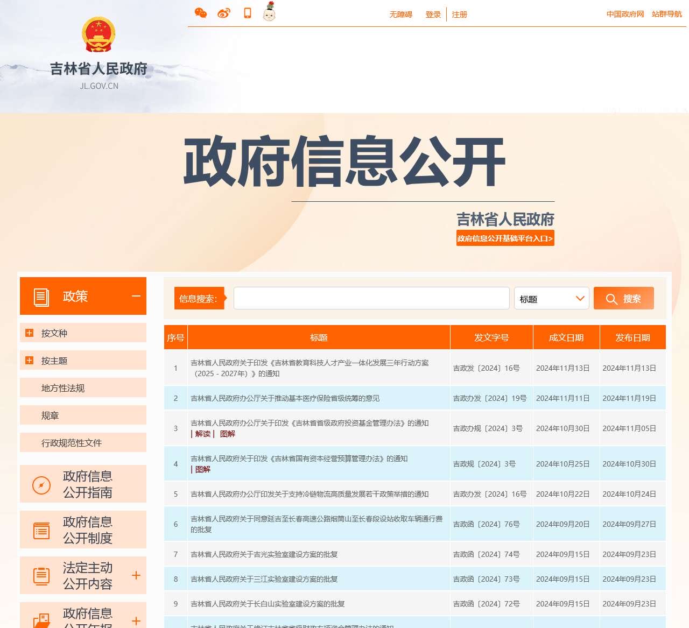Expand 法定主动公开内容 with the plus sign
The image size is (689, 628).
point(136,575)
